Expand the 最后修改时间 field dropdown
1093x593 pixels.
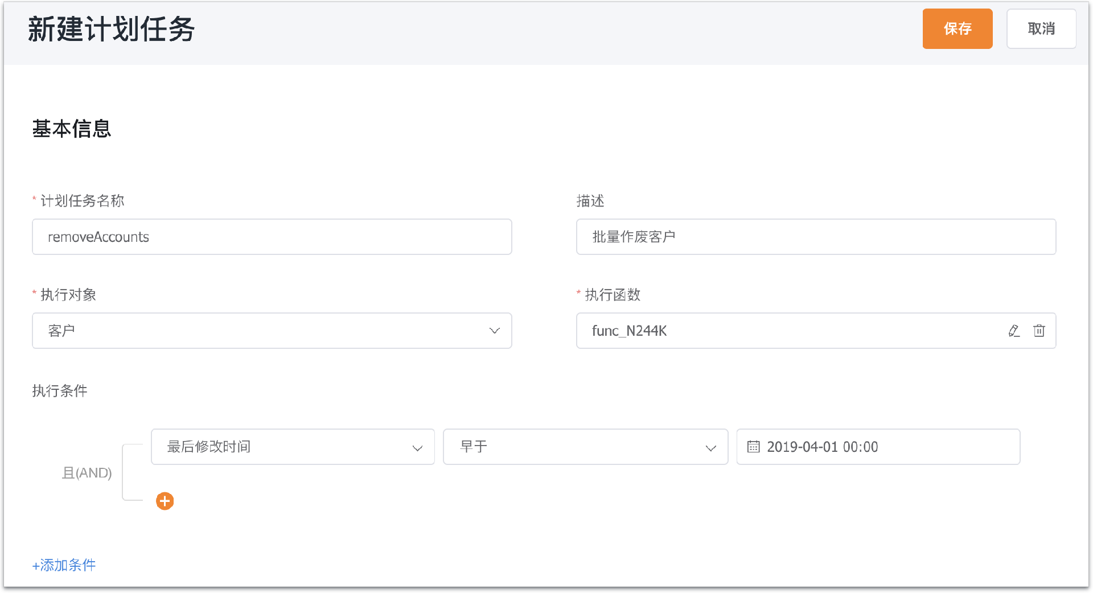[x=293, y=447]
